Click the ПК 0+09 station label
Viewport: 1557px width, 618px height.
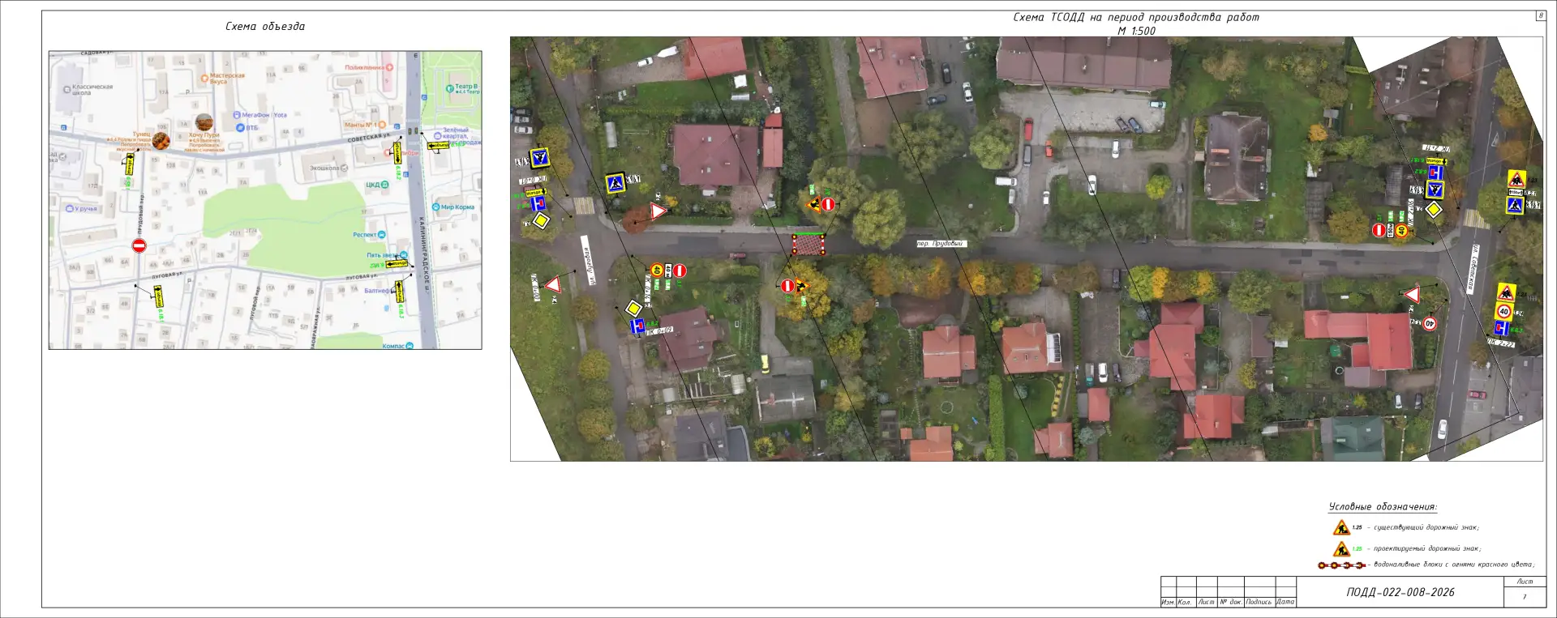point(660,330)
